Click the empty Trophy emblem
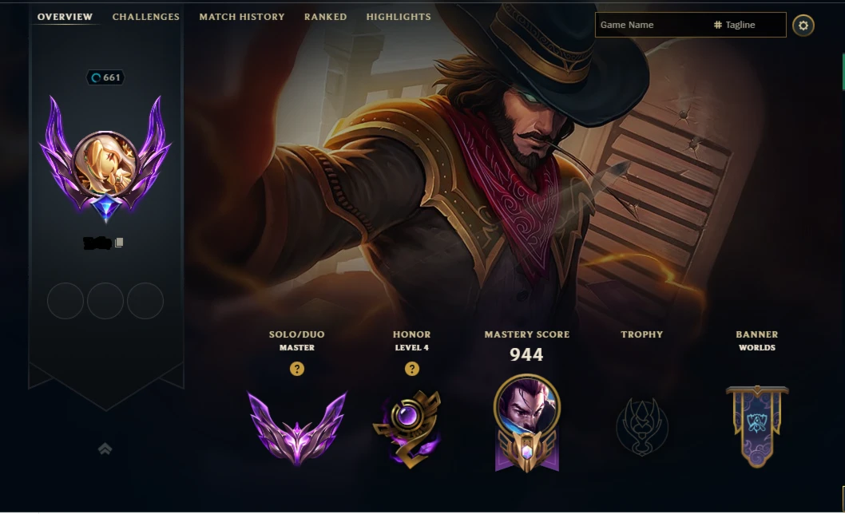845x514 pixels. [x=642, y=427]
